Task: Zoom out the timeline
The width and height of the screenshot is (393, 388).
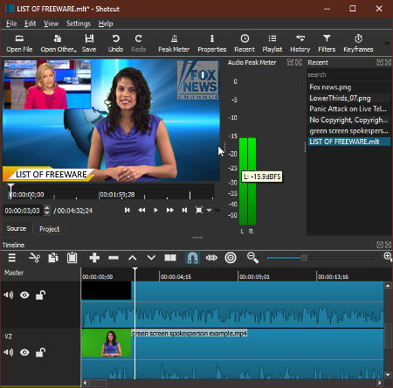Action: click(x=252, y=258)
